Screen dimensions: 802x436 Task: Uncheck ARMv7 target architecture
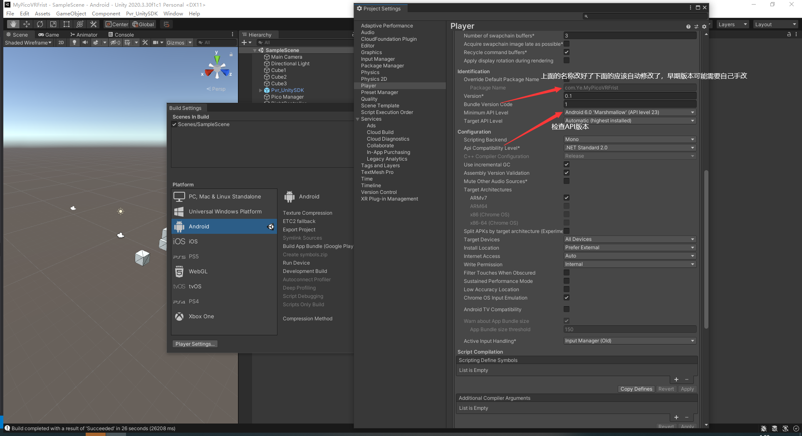pyautogui.click(x=567, y=198)
